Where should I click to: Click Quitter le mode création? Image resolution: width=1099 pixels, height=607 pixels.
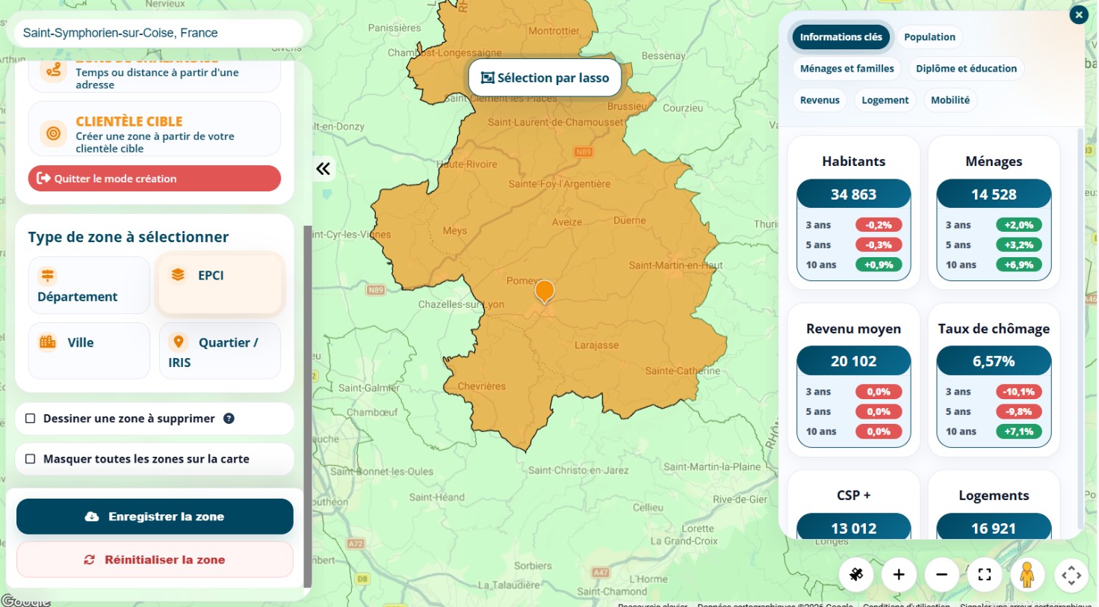[x=155, y=179]
